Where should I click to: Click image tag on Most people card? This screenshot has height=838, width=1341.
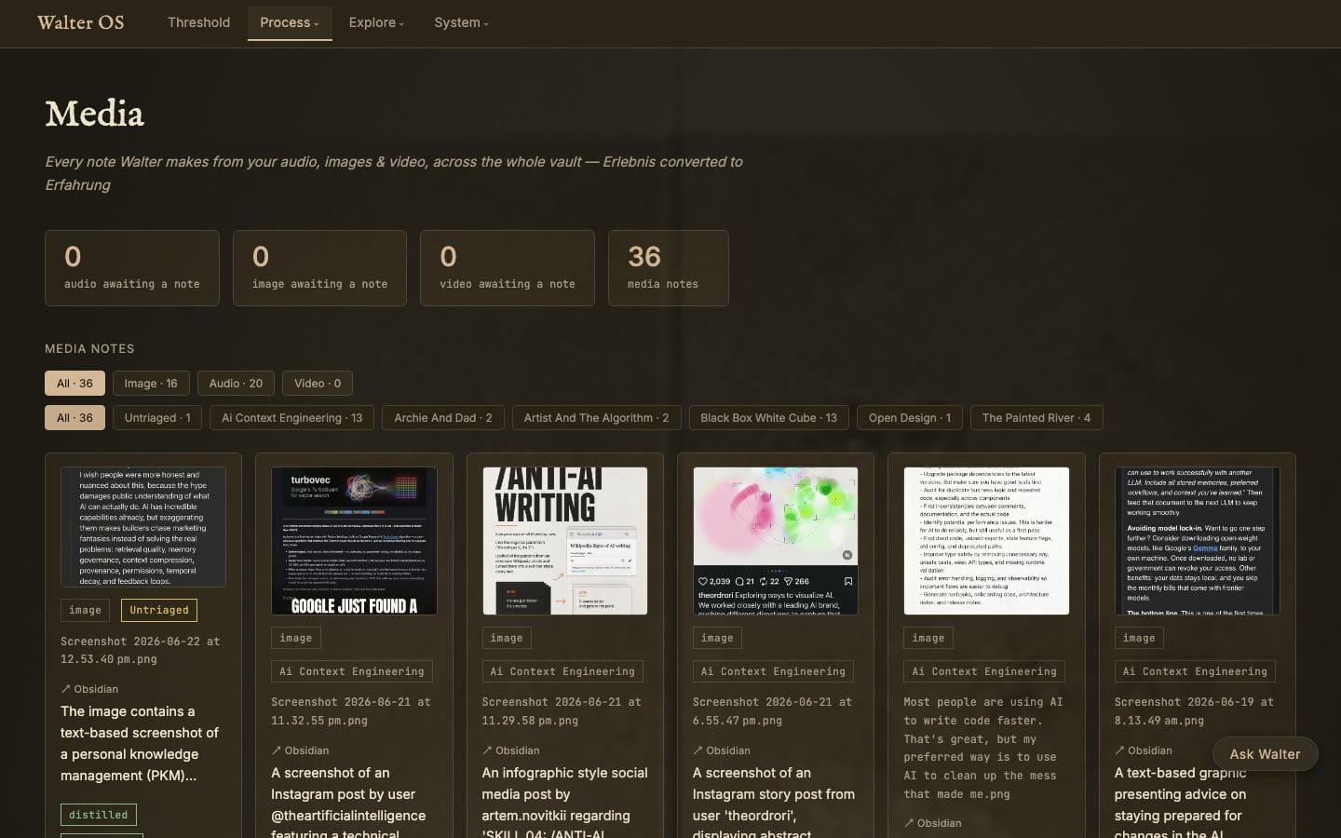click(x=928, y=638)
